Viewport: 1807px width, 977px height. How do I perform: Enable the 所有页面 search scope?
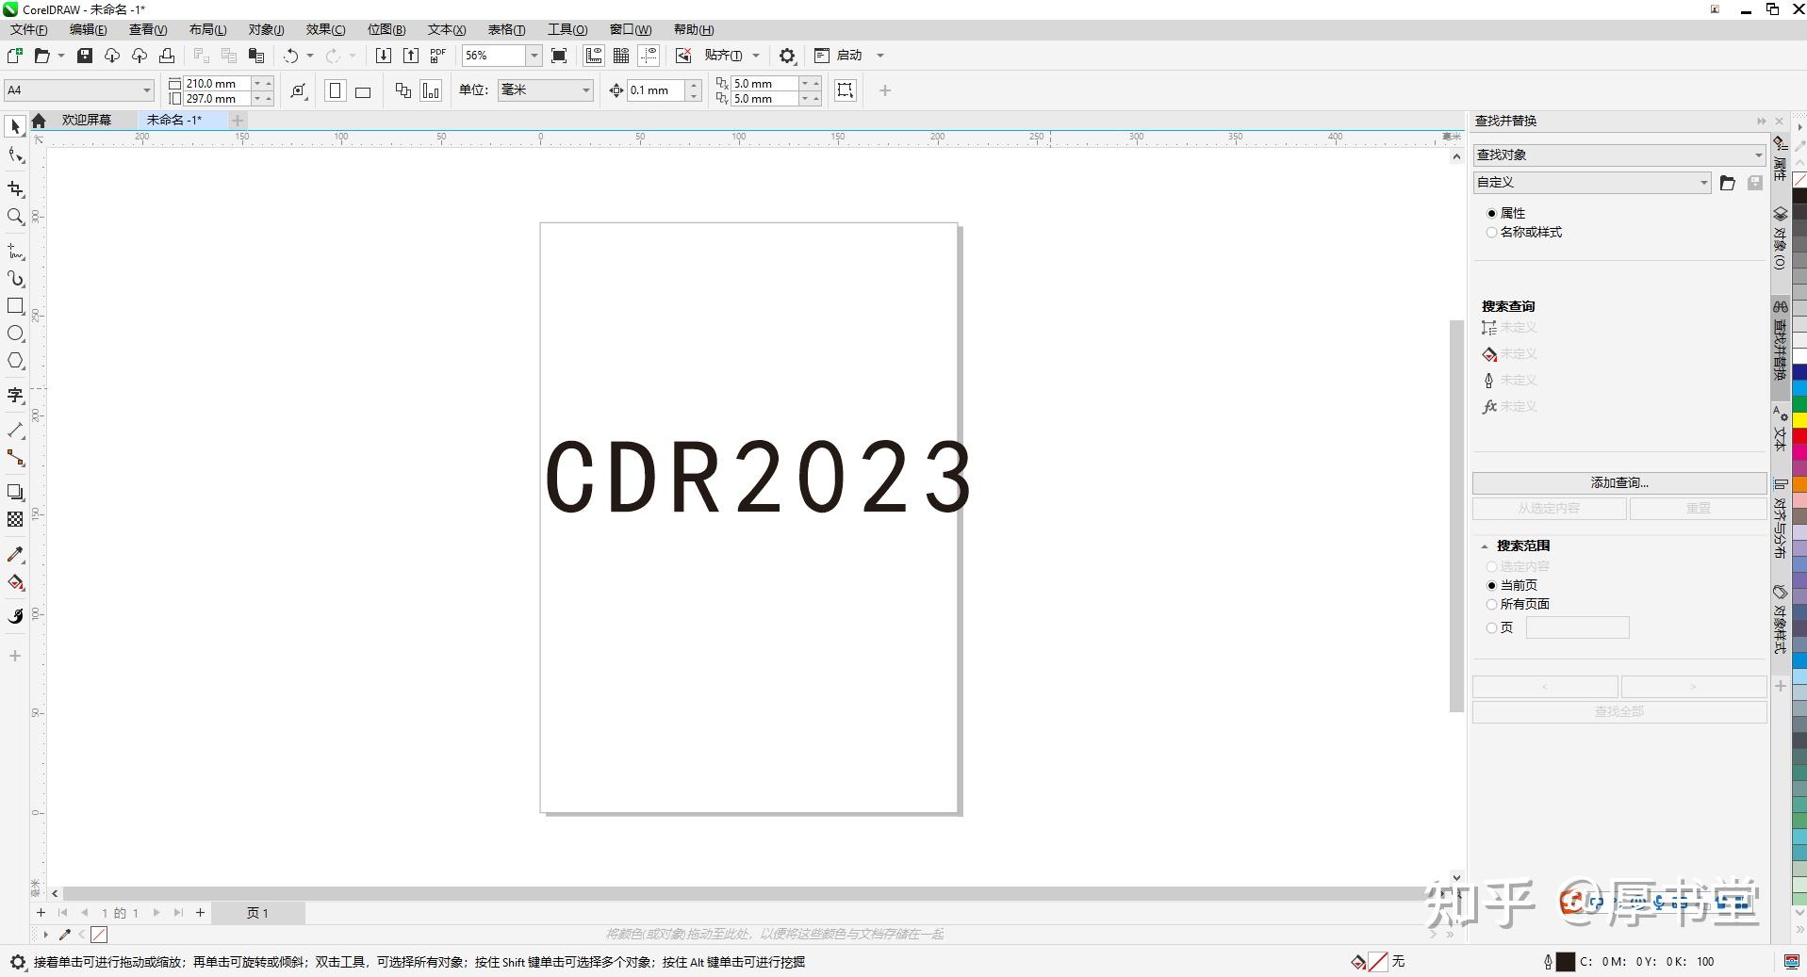pyautogui.click(x=1491, y=604)
